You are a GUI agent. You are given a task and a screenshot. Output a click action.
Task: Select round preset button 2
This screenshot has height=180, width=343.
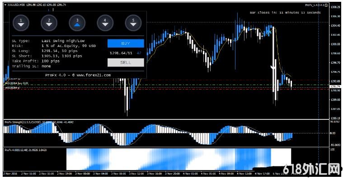click(49, 23)
